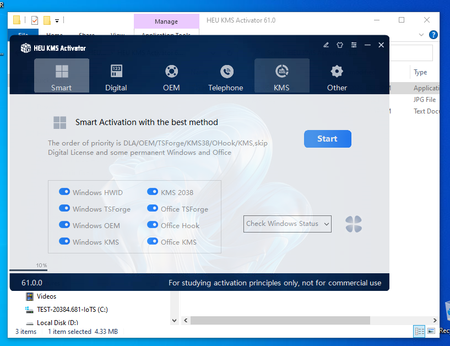450x346 pixels.
Task: Click the four-petal clover icon
Action: (354, 224)
